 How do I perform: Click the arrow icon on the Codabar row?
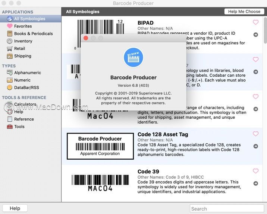click(255, 72)
